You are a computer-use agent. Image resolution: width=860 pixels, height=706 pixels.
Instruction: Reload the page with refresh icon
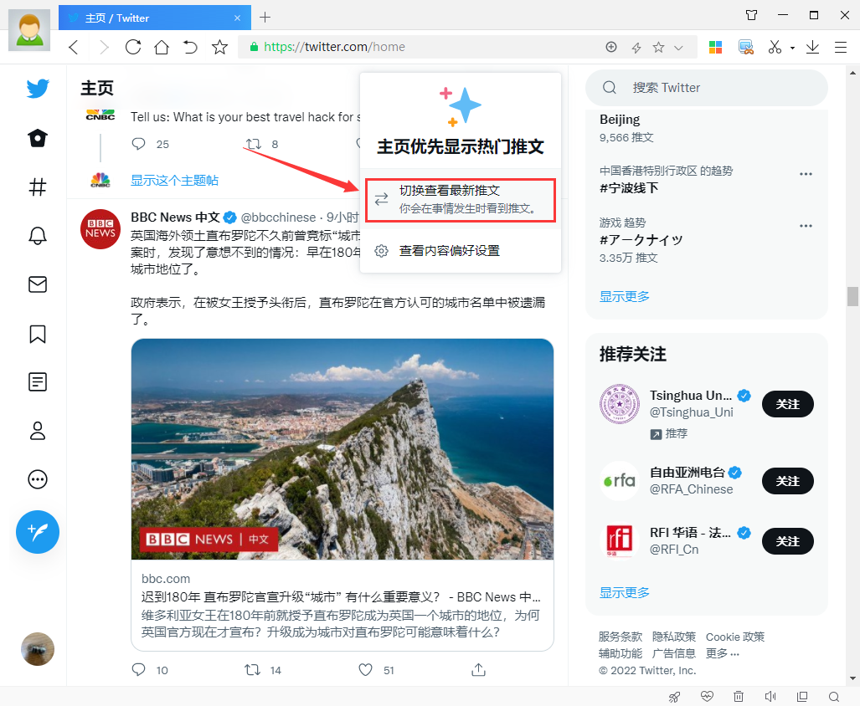tap(133, 47)
